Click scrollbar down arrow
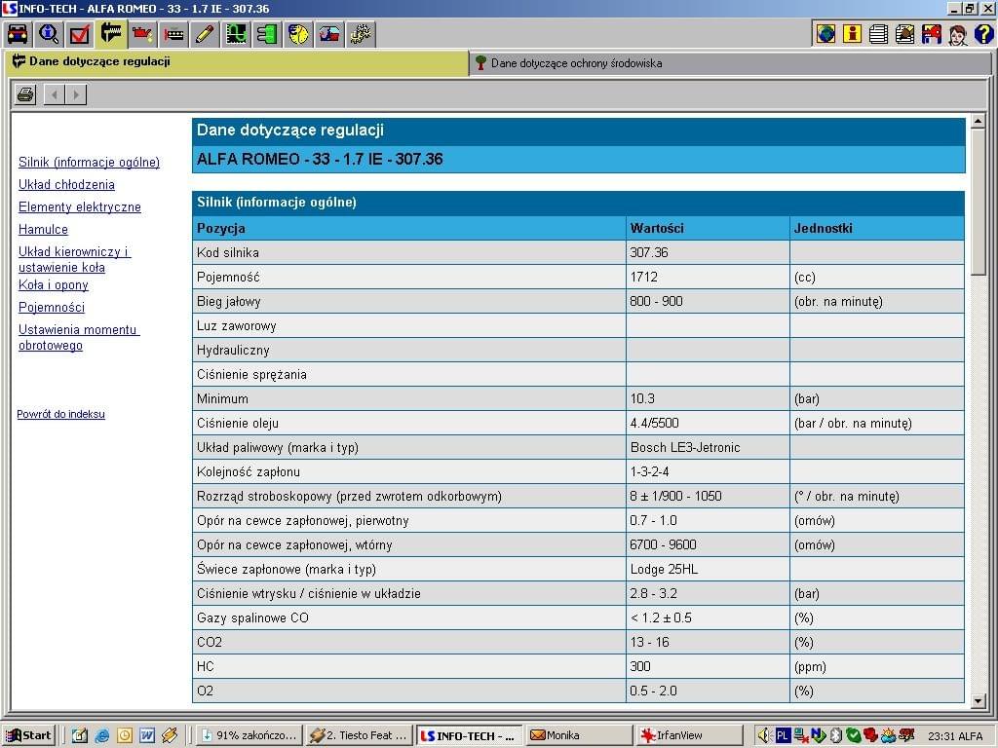998x748 pixels. coord(979,701)
